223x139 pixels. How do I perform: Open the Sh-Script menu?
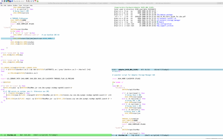26,6
